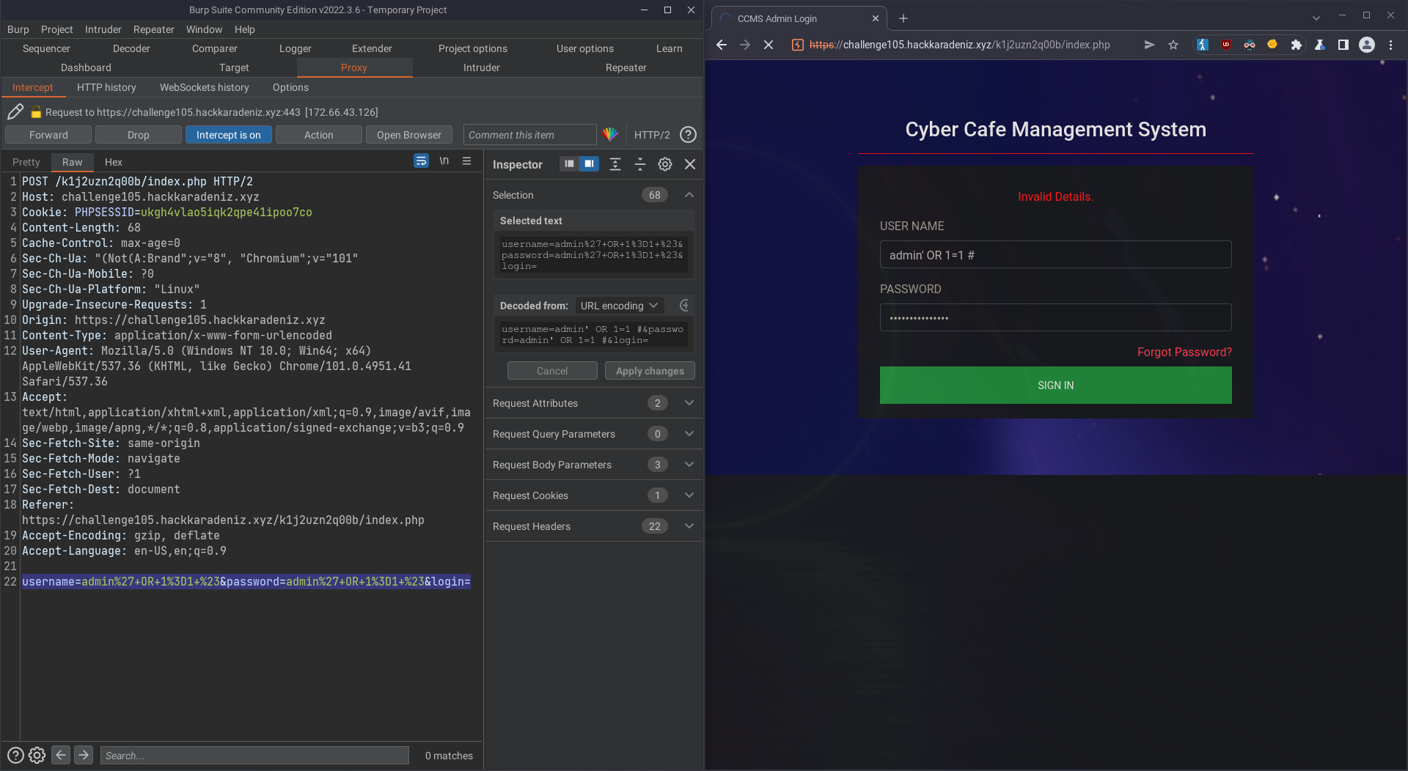Click the search help icon at bottom
The height and width of the screenshot is (771, 1408).
point(15,756)
